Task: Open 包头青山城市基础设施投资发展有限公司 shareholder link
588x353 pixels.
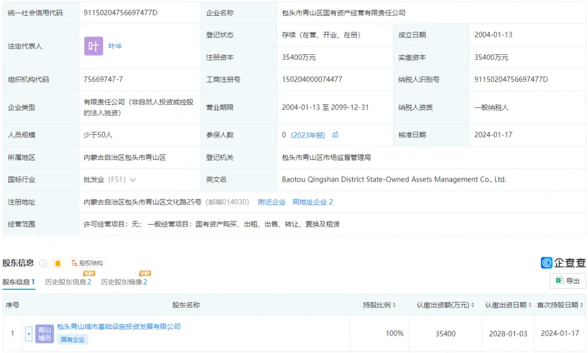Action: coord(119,327)
